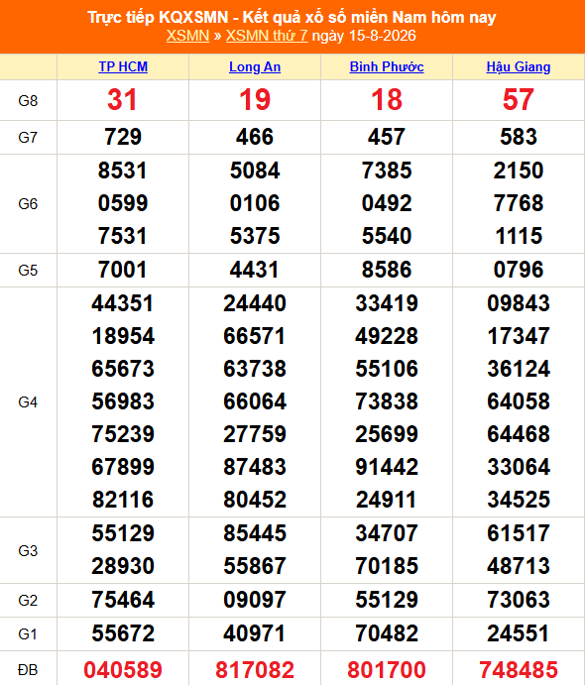Open the XSMN thứ 7 link
This screenshot has height=685, width=585.
coord(267,36)
